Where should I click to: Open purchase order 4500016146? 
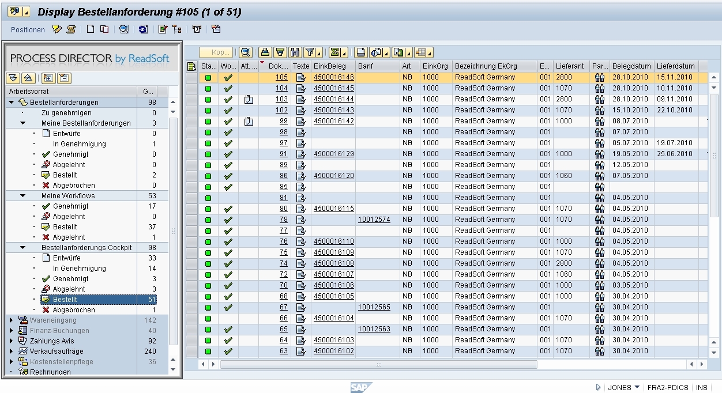point(333,77)
